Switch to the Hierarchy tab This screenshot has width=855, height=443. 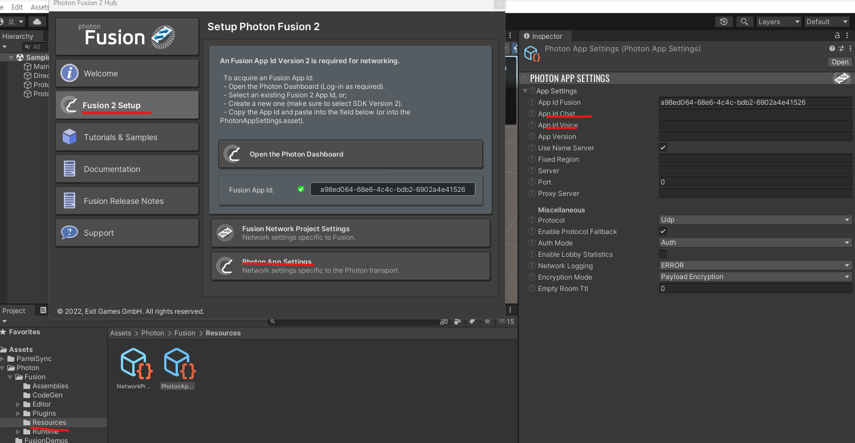18,36
